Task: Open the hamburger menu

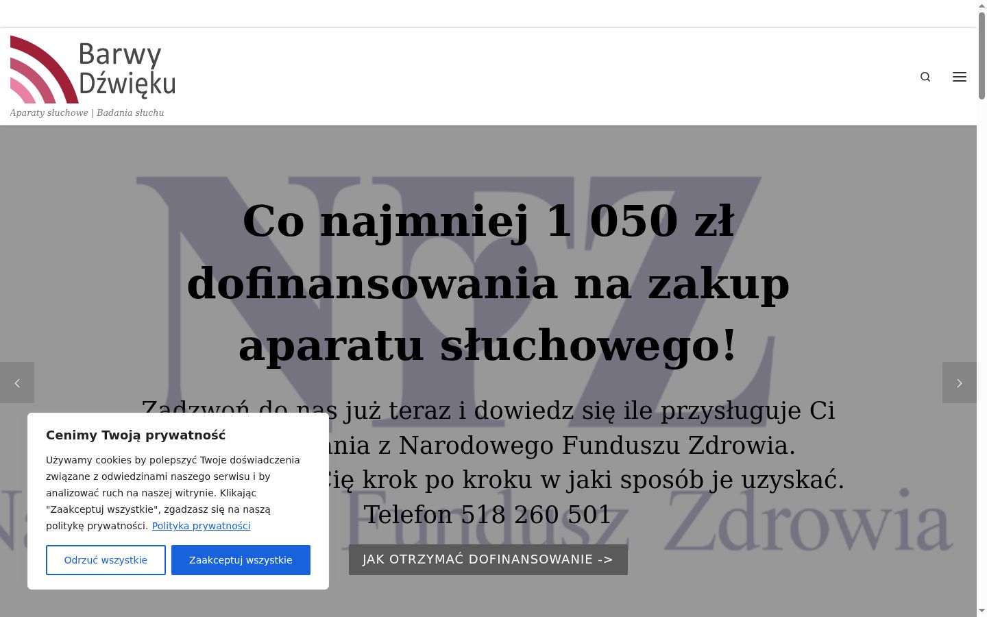Action: coord(960,77)
